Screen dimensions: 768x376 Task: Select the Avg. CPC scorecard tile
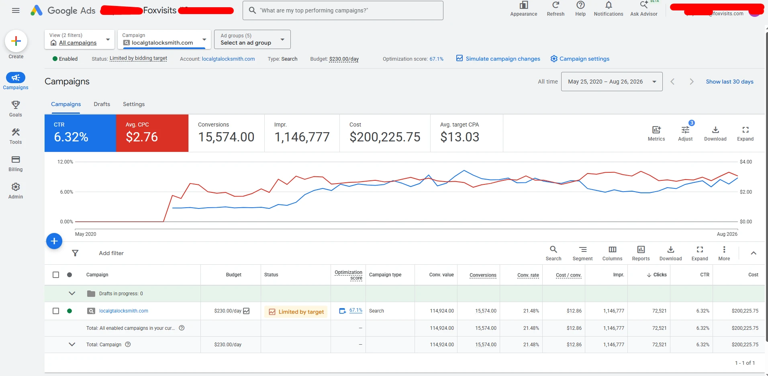152,133
